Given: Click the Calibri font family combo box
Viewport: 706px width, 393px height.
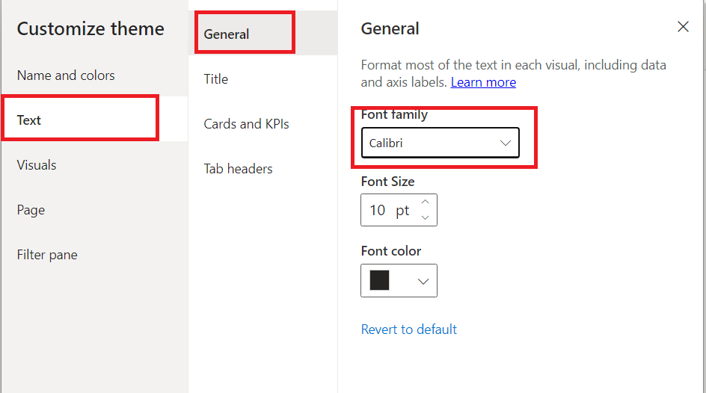Looking at the screenshot, I should (441, 143).
